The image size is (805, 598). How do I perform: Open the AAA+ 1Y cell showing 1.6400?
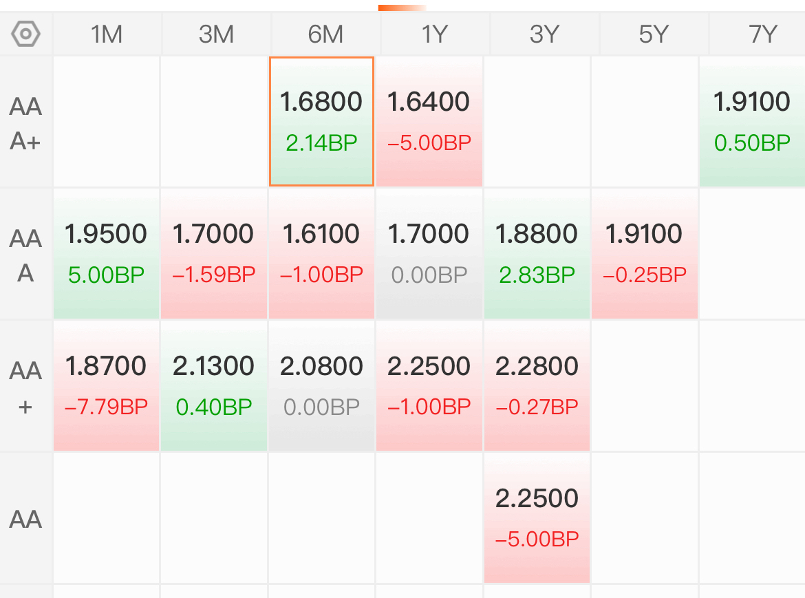[429, 122]
